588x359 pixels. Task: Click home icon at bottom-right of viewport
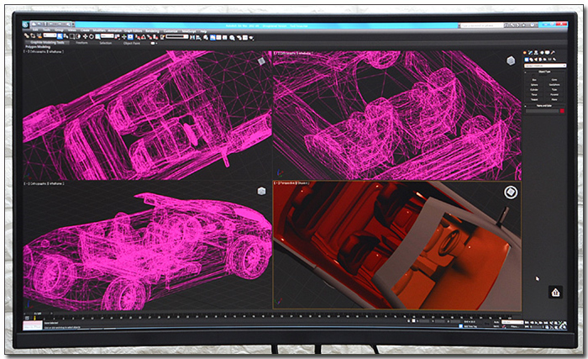point(555,291)
